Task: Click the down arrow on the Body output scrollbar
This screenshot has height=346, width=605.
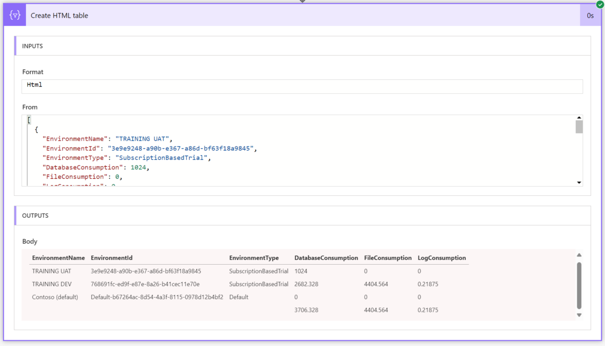Action: point(579,315)
